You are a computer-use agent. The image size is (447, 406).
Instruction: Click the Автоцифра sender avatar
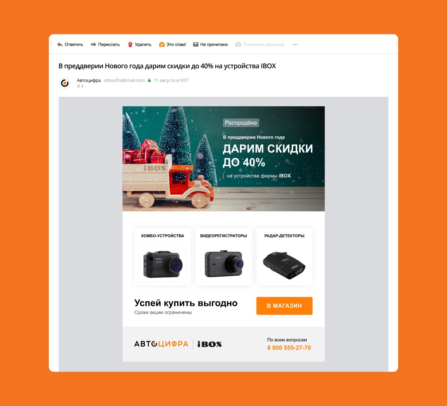click(x=65, y=83)
